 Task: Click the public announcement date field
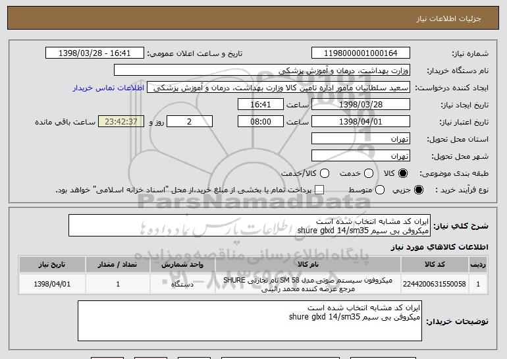[x=95, y=53]
